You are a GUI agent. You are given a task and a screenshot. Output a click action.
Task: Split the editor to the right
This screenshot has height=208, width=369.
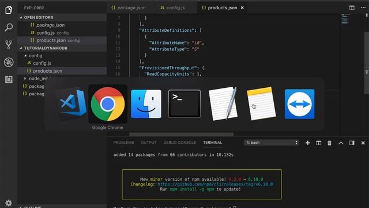click(x=352, y=8)
